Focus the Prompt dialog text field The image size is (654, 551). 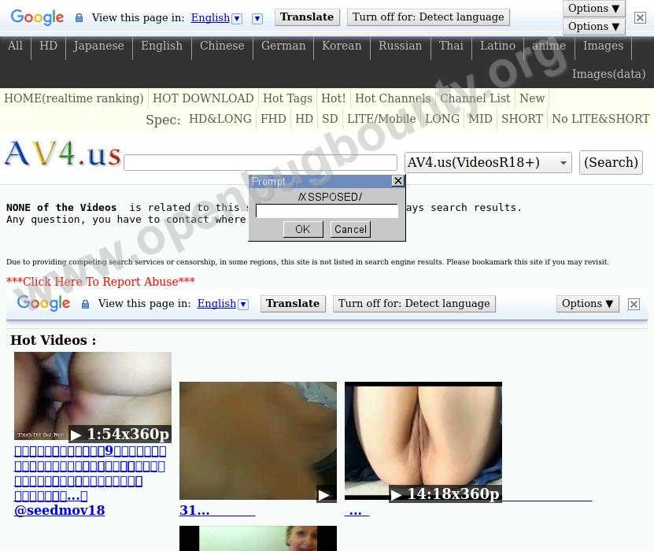(x=327, y=211)
